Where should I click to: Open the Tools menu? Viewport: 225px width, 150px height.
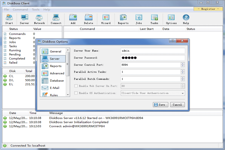coord(36,10)
